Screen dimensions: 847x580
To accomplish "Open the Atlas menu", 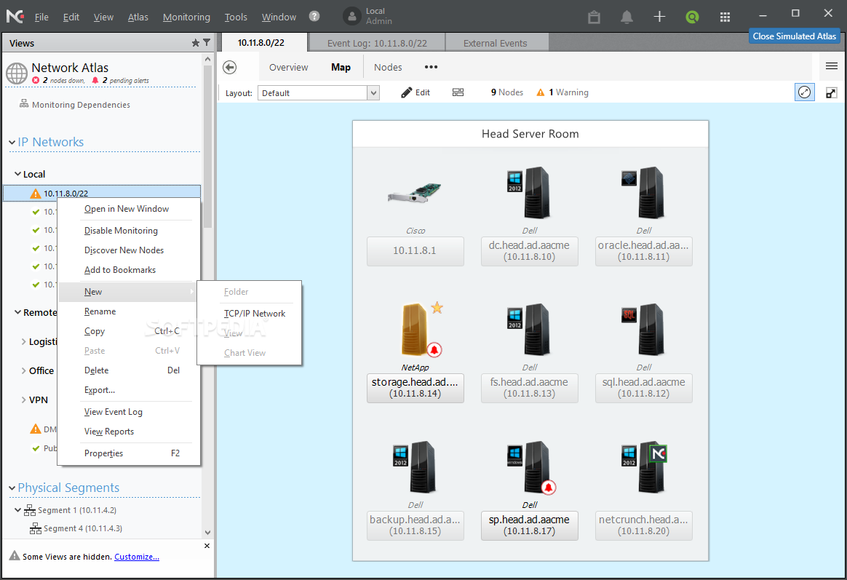I will 138,17.
